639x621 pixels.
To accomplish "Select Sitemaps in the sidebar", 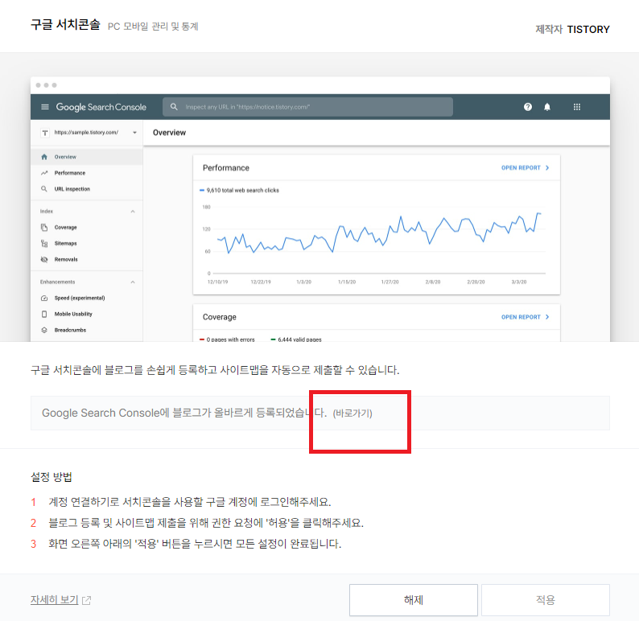I will click(87, 243).
